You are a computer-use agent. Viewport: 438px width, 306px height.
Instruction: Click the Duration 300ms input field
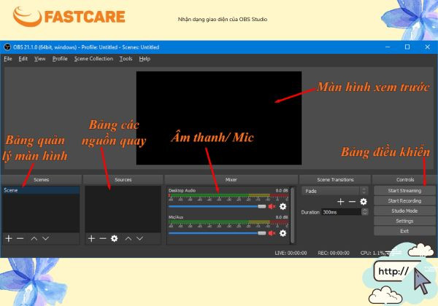pyautogui.click(x=341, y=212)
